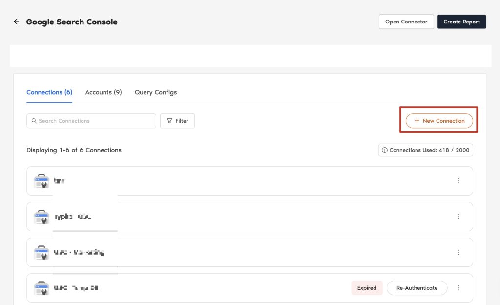This screenshot has height=305, width=500.
Task: Click the info icon beside Connections Used
Action: pyautogui.click(x=385, y=150)
